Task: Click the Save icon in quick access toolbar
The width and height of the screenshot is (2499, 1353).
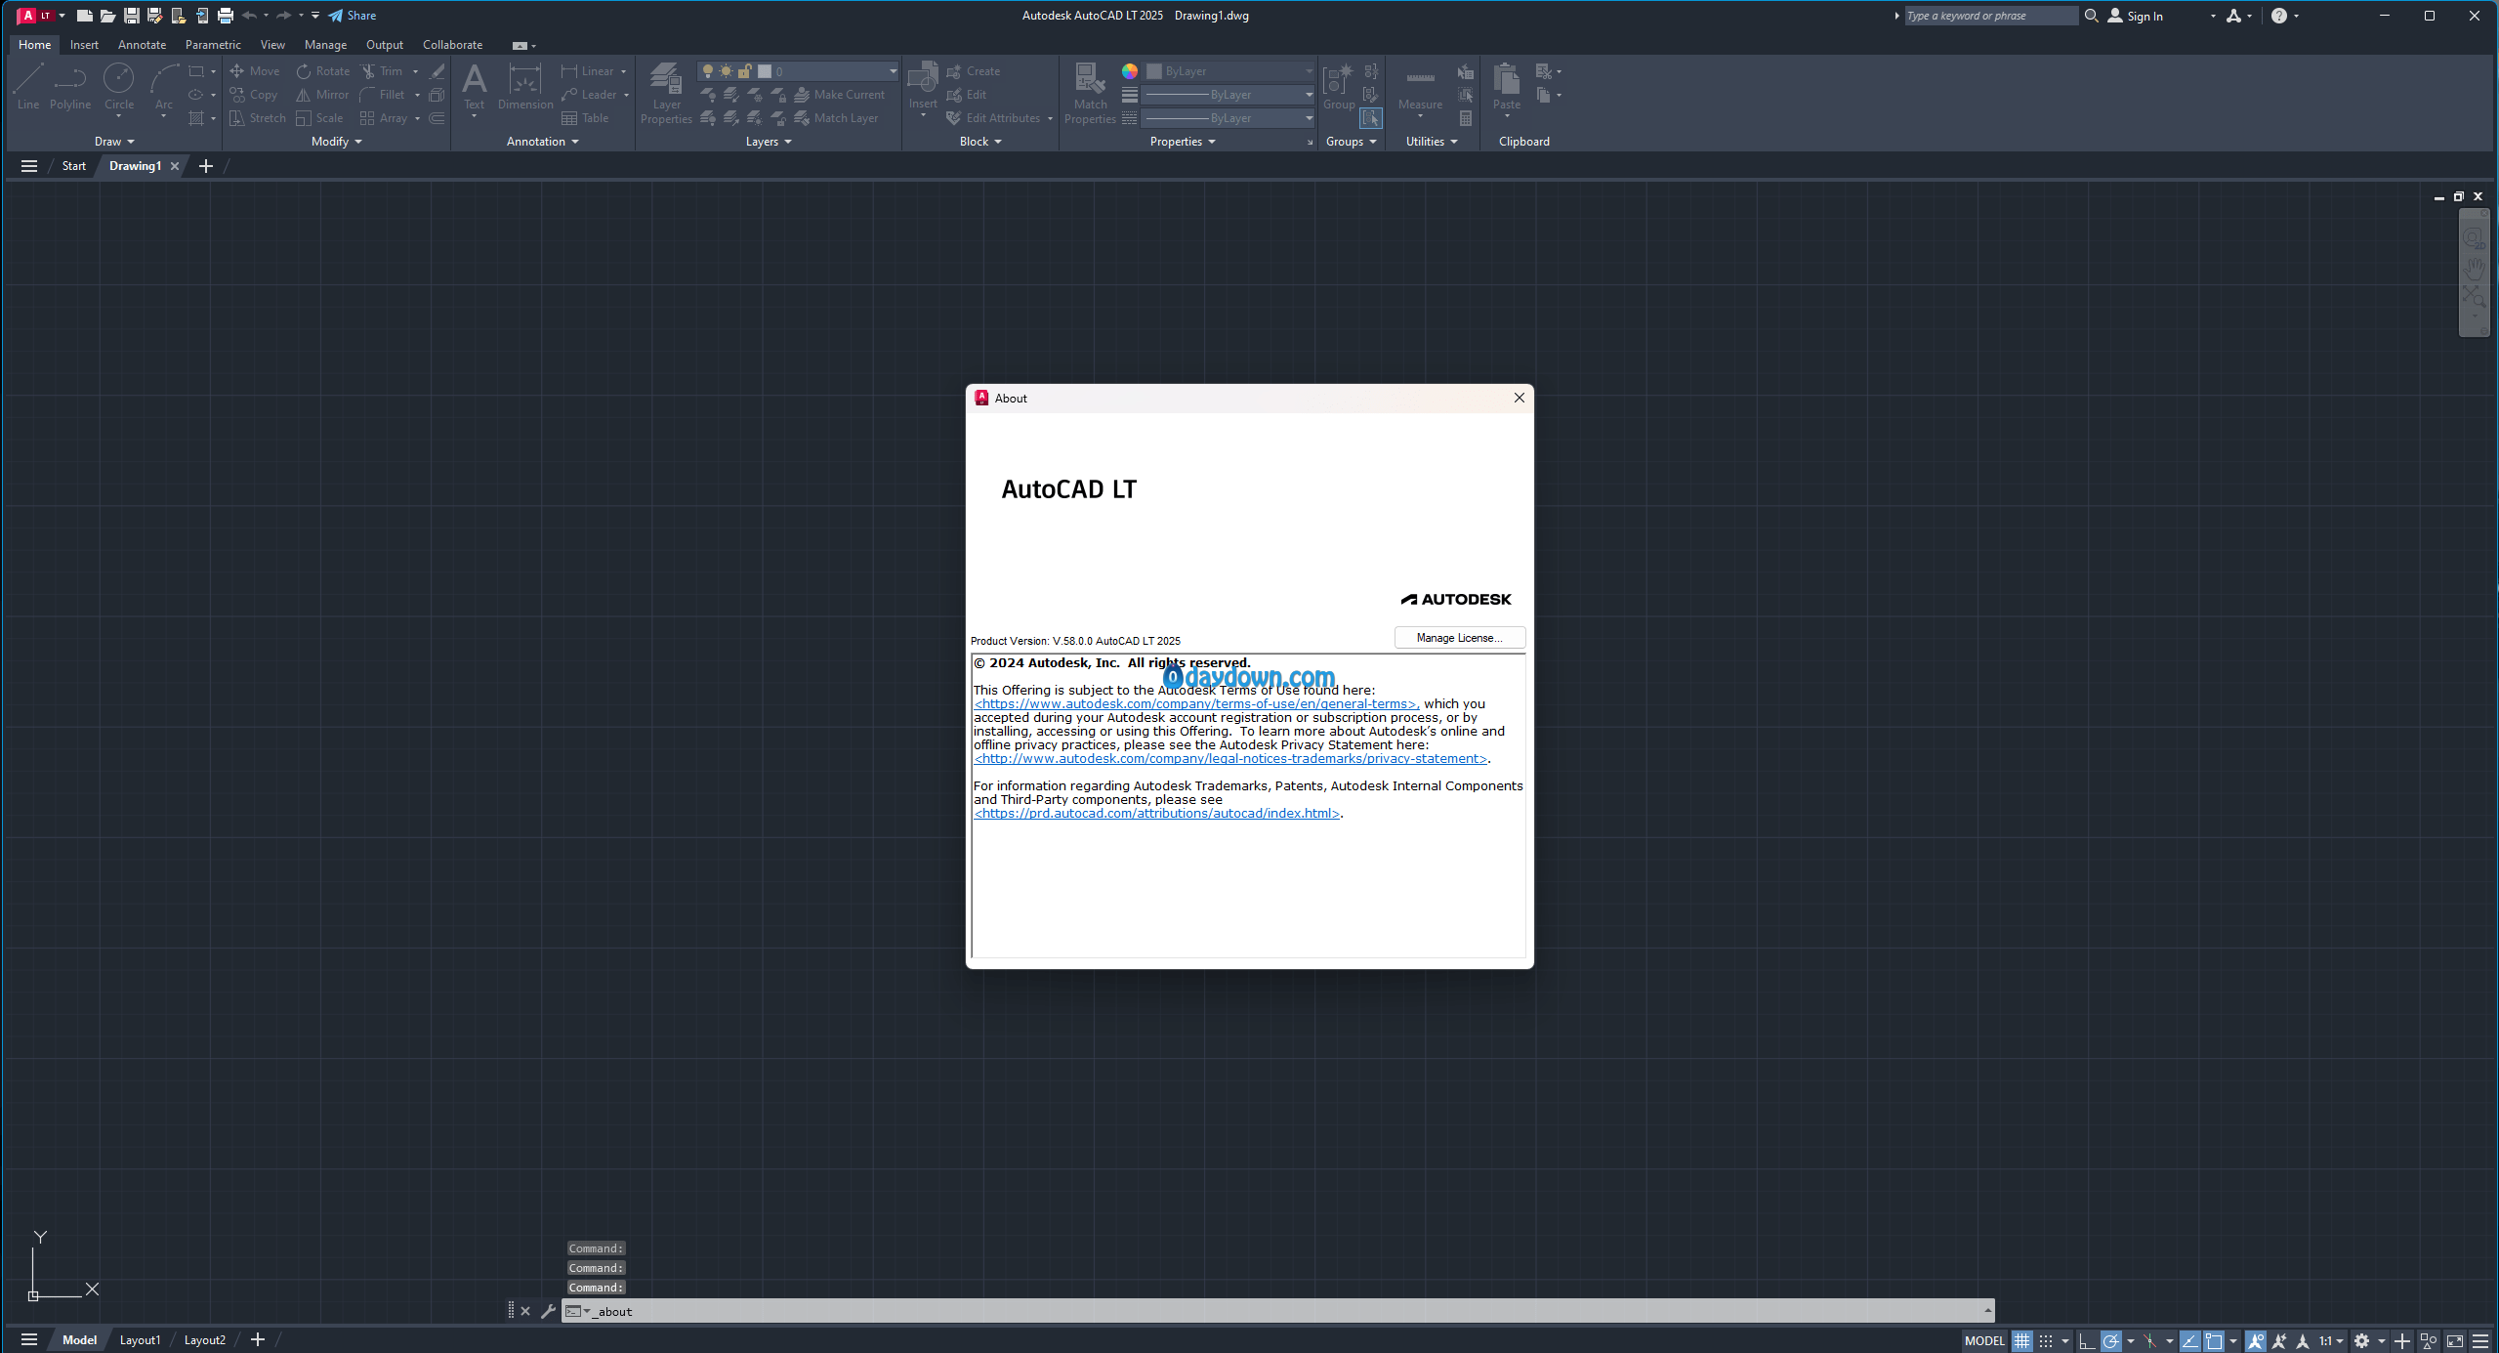Action: pyautogui.click(x=131, y=16)
